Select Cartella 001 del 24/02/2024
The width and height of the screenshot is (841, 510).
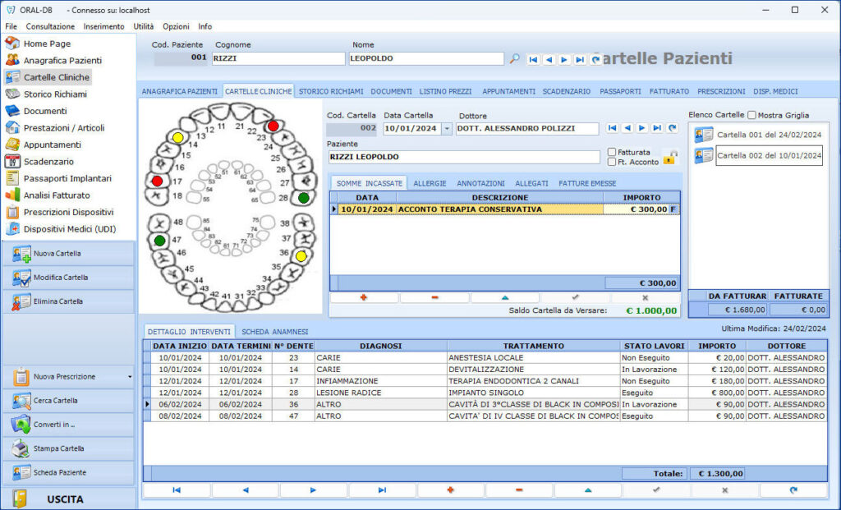(x=768, y=135)
